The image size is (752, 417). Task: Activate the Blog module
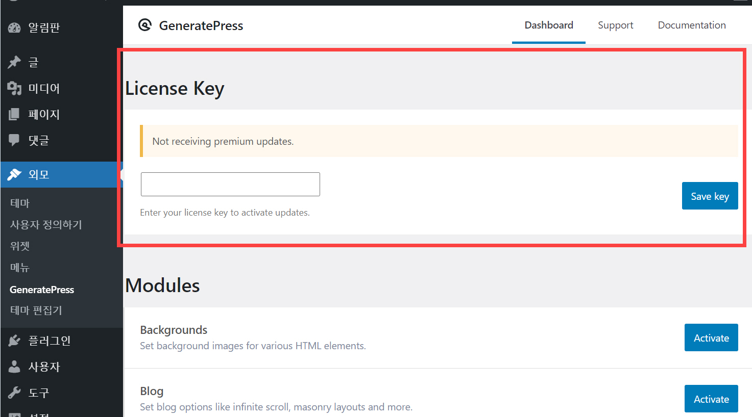coord(711,399)
